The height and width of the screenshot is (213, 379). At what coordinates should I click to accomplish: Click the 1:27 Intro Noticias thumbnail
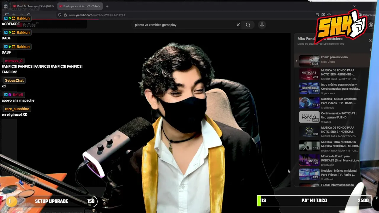309,89
